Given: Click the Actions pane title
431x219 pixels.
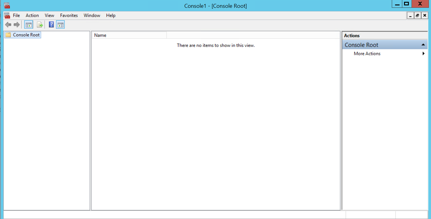Looking at the screenshot, I should point(352,36).
